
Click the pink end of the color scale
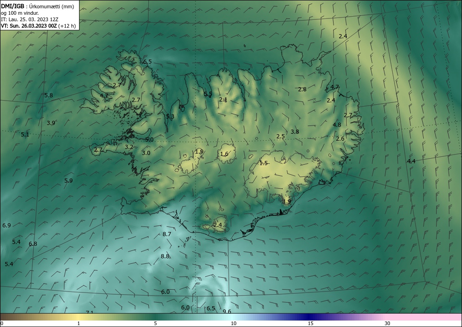(424, 317)
